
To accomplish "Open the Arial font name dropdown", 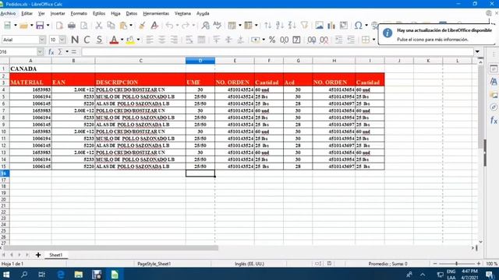I will 42,40.
